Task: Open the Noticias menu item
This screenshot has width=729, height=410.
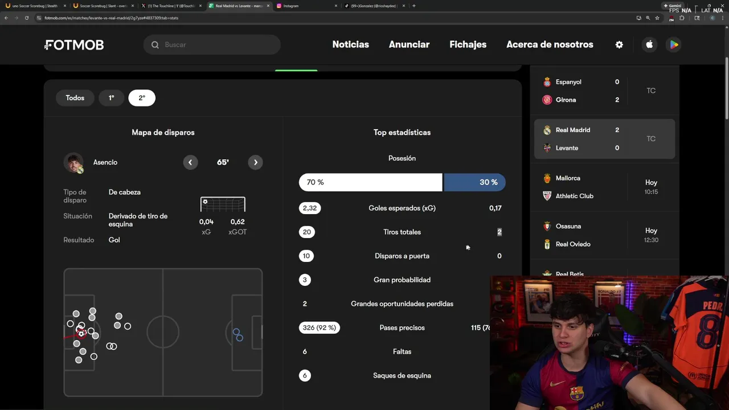Action: tap(351, 44)
